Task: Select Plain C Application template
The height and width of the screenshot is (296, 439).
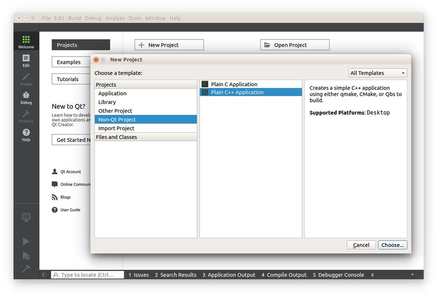Action: pos(251,84)
